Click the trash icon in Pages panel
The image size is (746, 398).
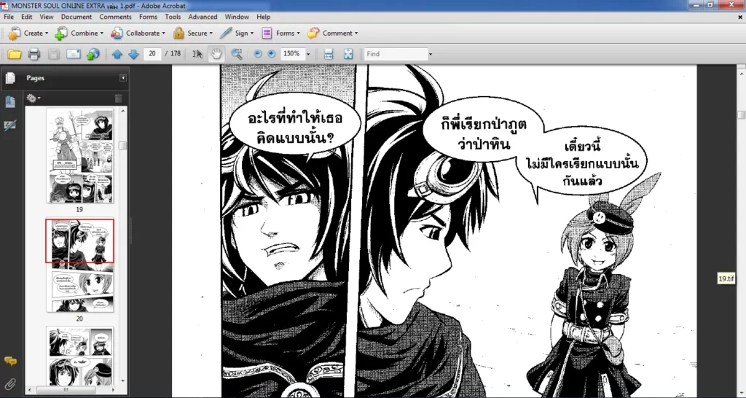(119, 98)
